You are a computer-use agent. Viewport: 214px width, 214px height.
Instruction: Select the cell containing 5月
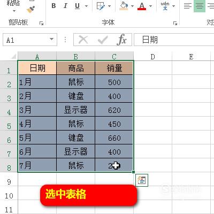click(37, 137)
